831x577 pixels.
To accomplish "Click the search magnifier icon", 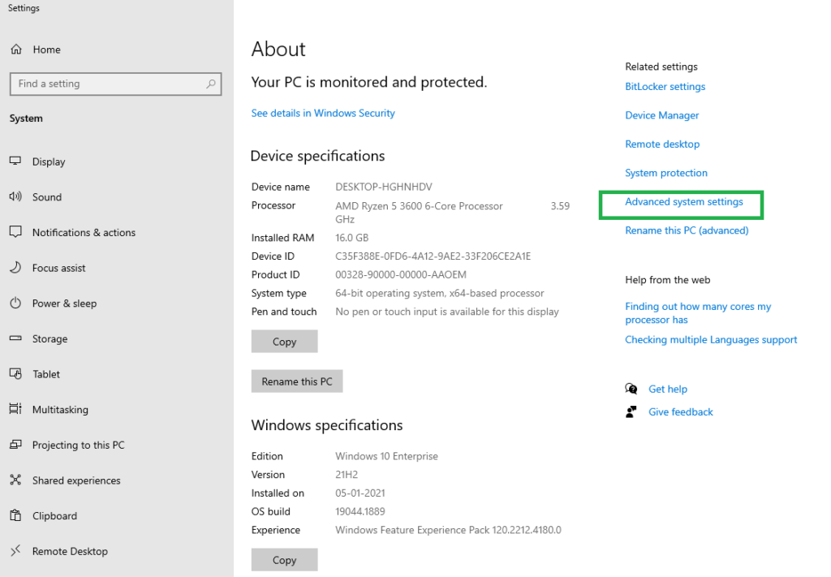I will tap(211, 84).
